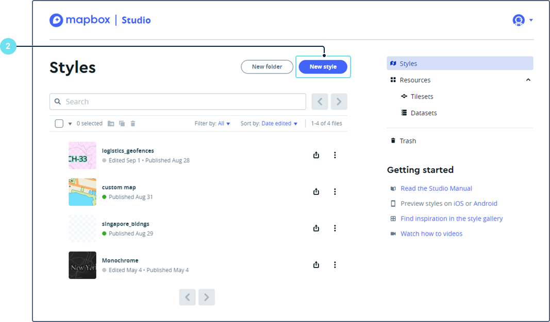Click the move to folder icon
Screen dimensions: 550x322
coord(111,123)
